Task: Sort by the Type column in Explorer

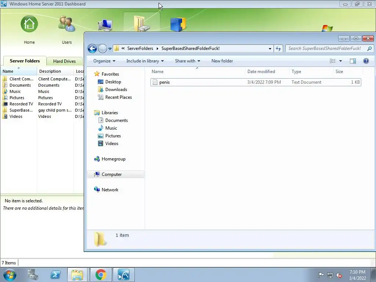Action: click(311, 72)
